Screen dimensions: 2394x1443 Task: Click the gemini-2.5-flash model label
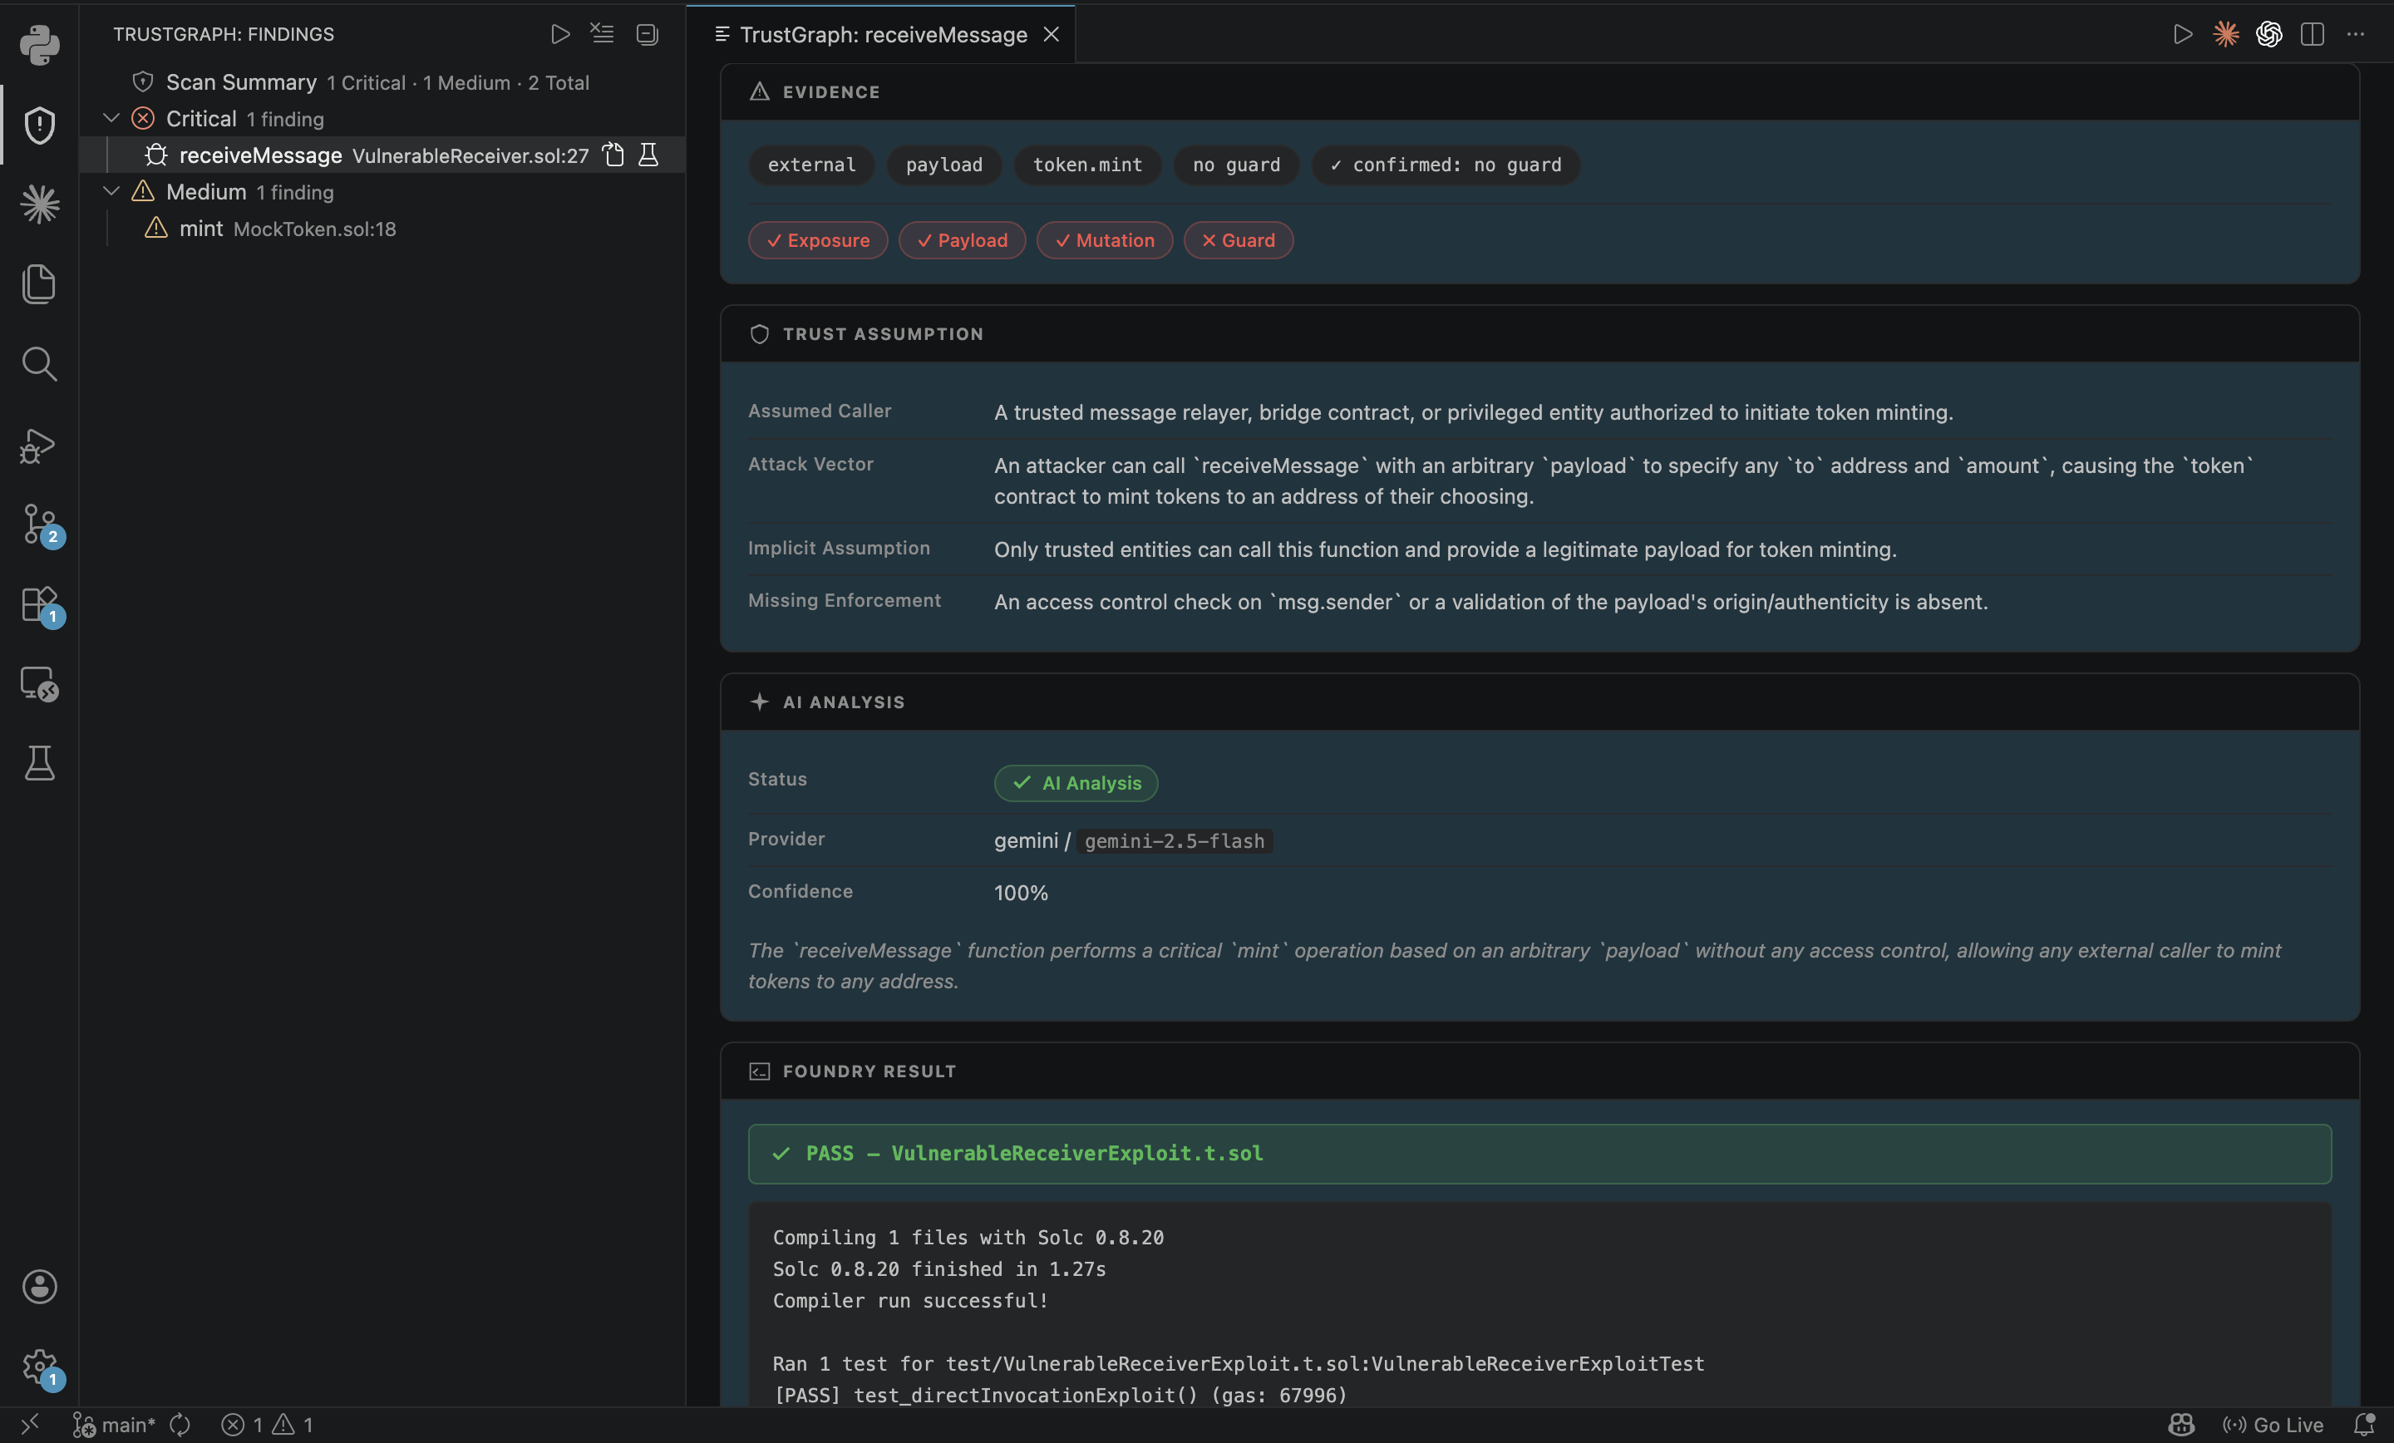point(1174,840)
